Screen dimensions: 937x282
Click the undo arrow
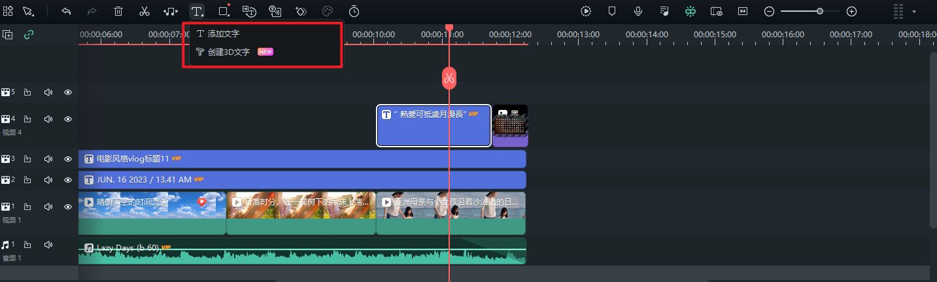point(66,11)
